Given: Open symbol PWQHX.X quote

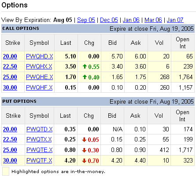Looking at the screenshot, I should (x=39, y=66).
